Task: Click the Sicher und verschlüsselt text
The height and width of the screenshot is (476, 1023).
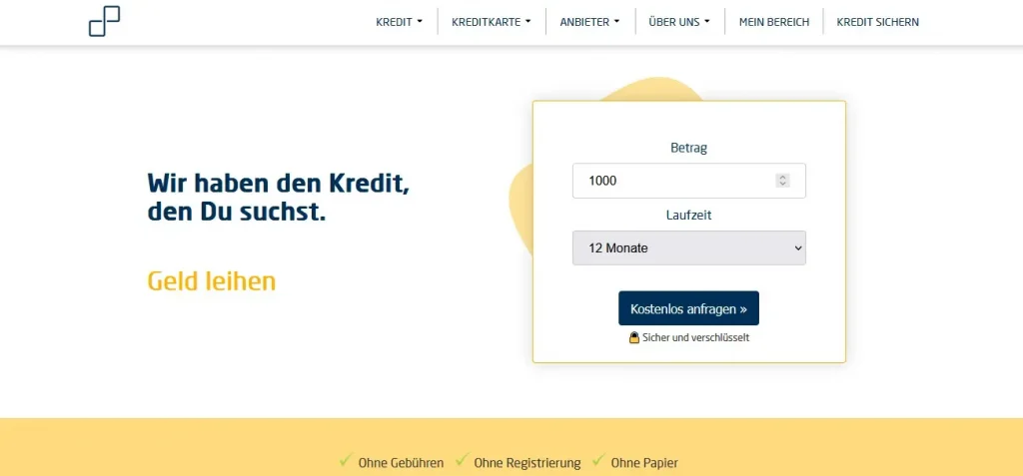Action: 695,337
